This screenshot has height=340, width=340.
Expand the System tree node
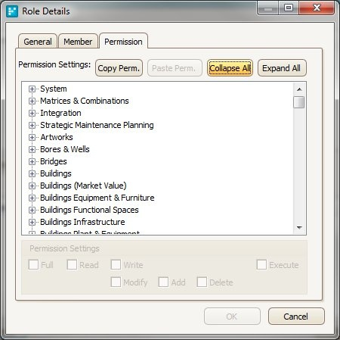[32, 89]
